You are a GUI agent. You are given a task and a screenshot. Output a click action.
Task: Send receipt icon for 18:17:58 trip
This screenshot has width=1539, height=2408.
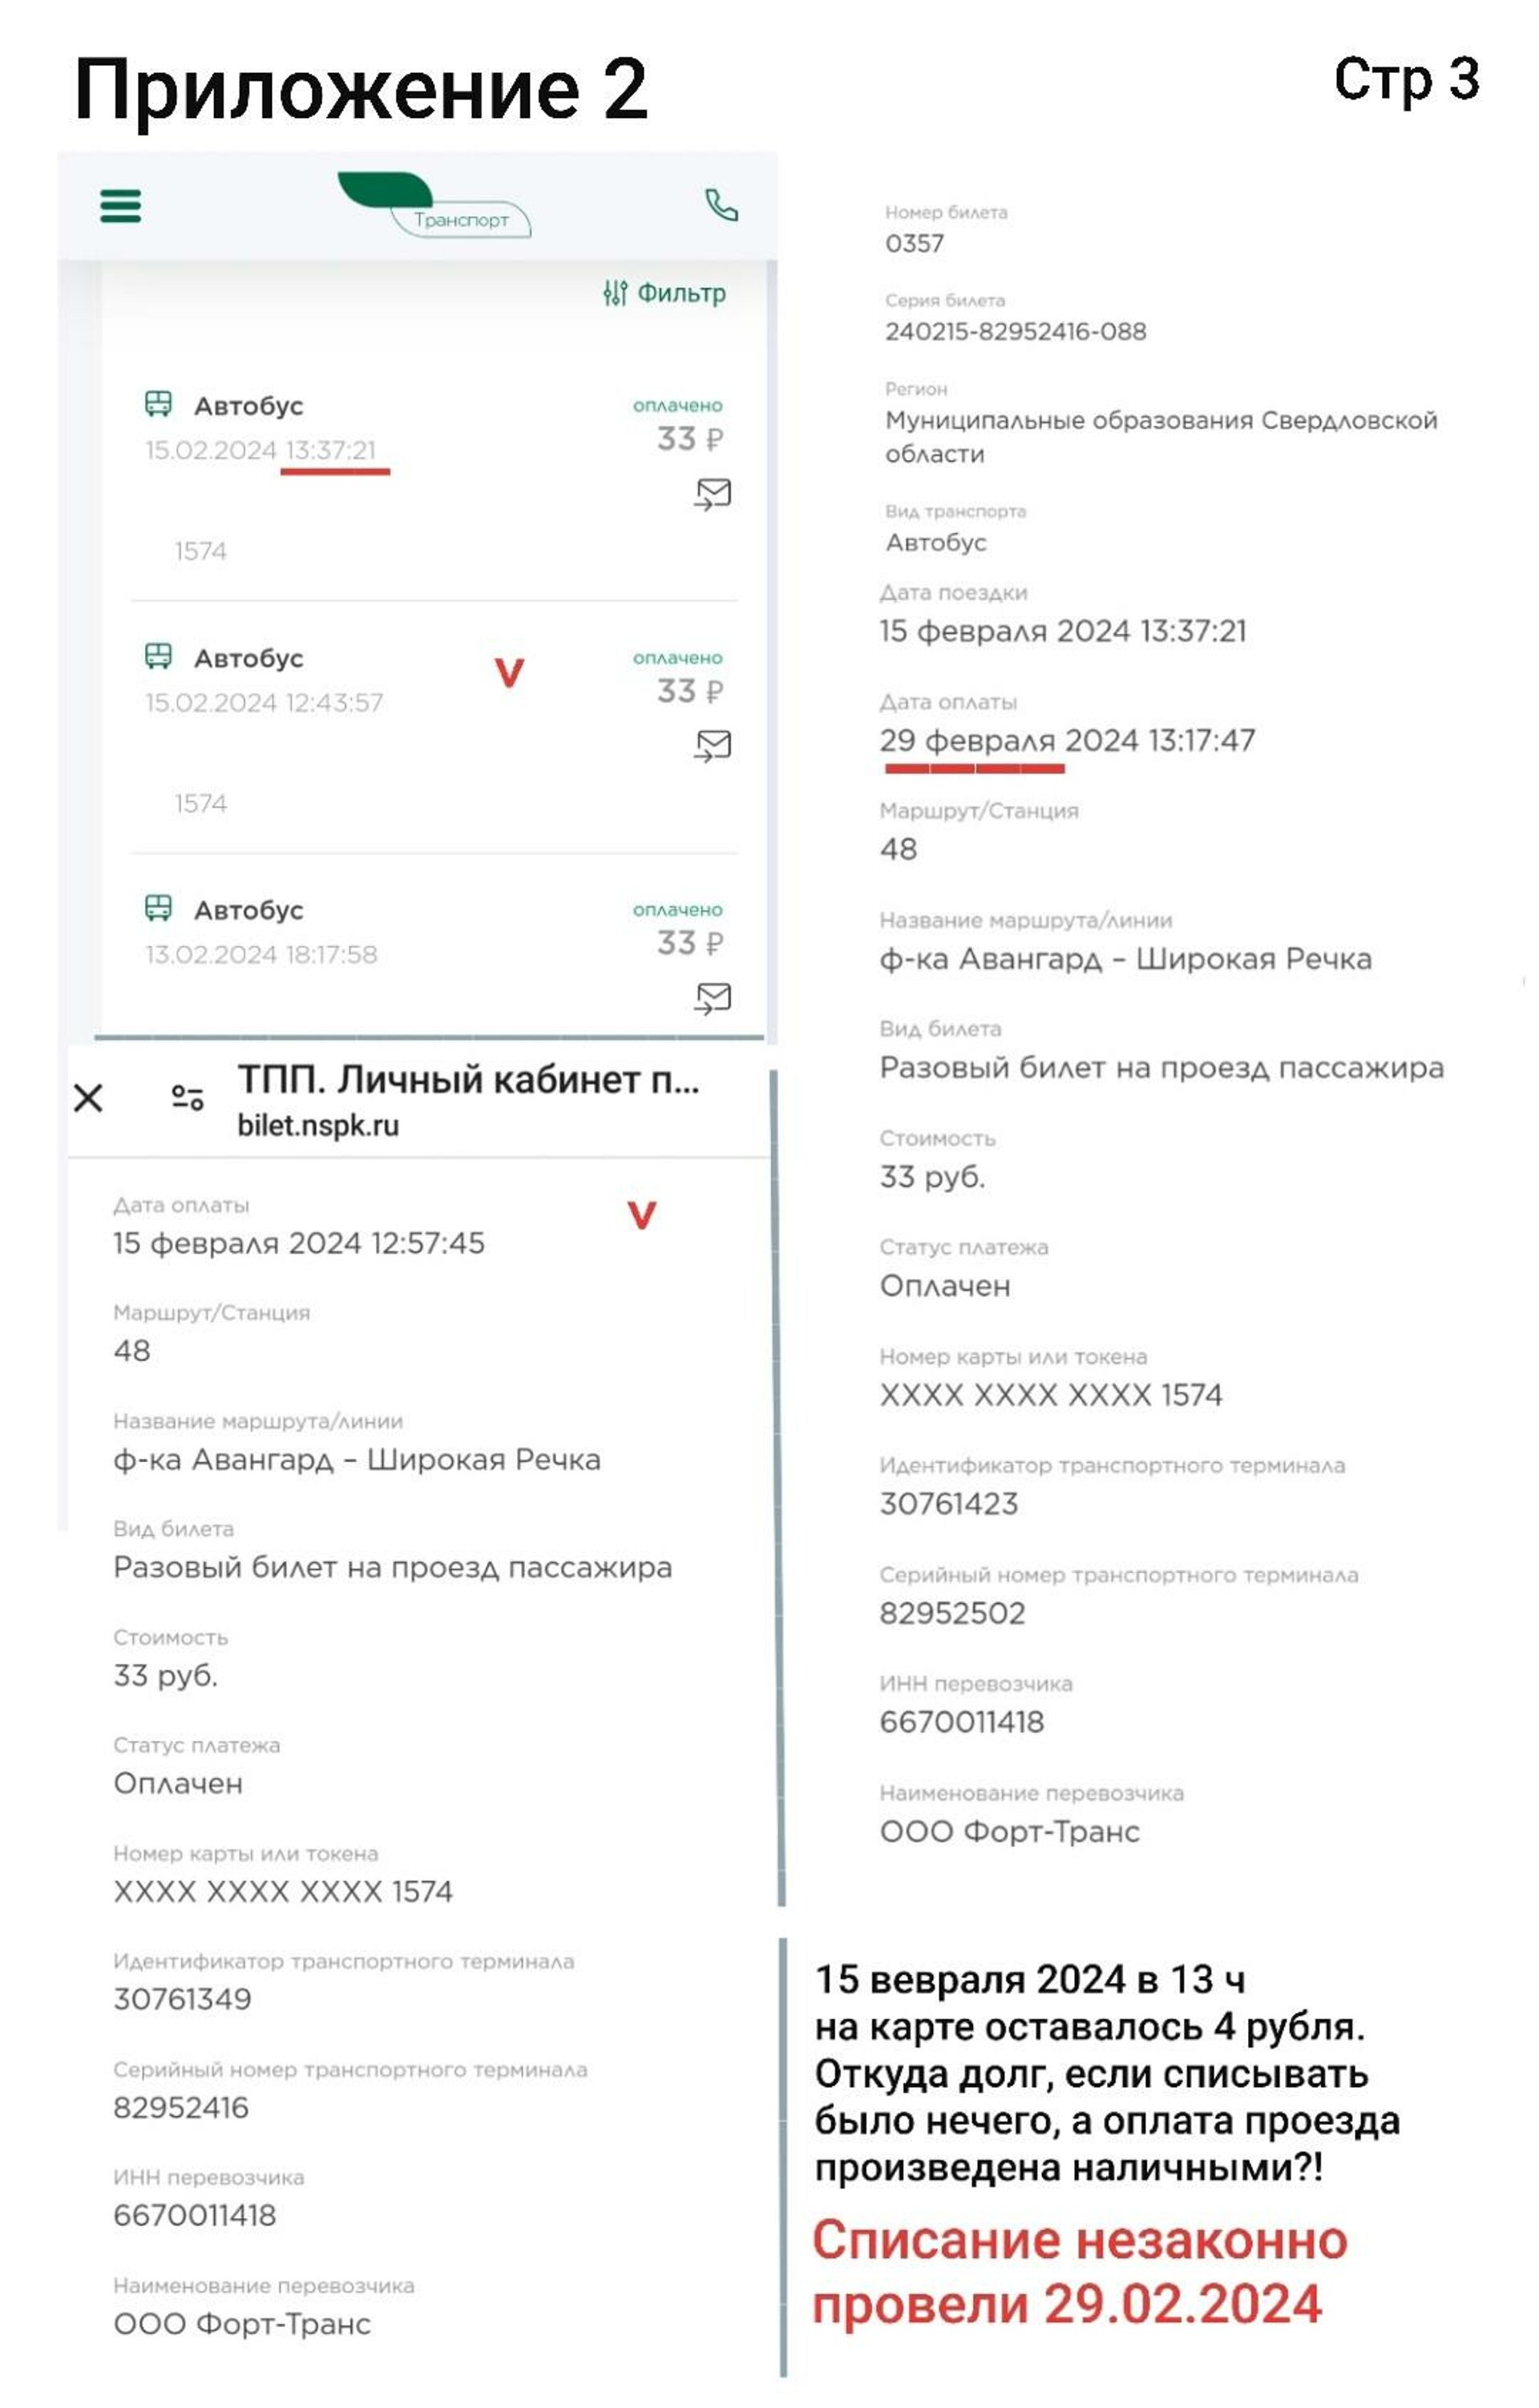pyautogui.click(x=713, y=998)
